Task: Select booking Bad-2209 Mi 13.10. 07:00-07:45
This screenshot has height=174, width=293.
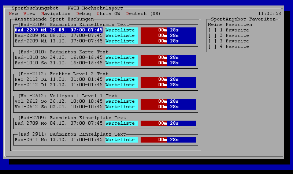Action: (59, 41)
